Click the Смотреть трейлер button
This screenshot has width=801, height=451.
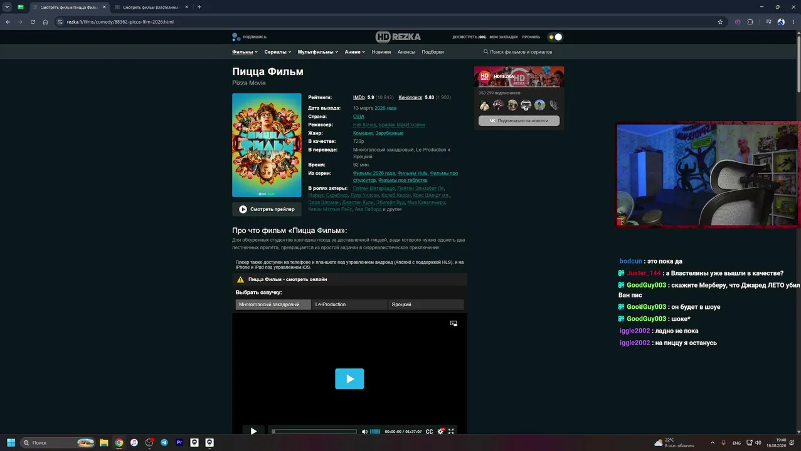[x=267, y=209]
